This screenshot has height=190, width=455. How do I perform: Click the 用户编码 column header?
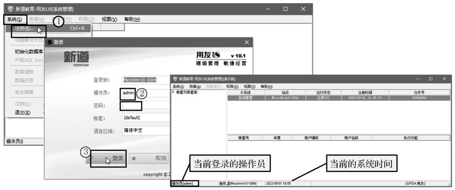tap(311, 138)
